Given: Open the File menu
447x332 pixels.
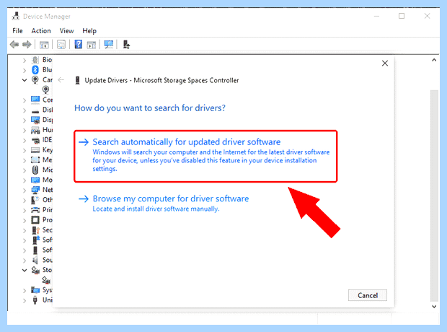Looking at the screenshot, I should 17,30.
